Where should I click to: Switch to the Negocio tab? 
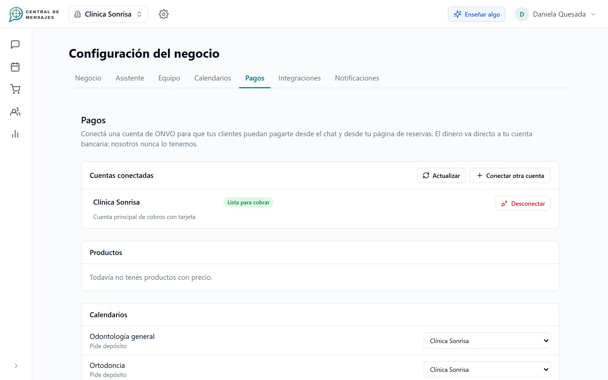88,78
